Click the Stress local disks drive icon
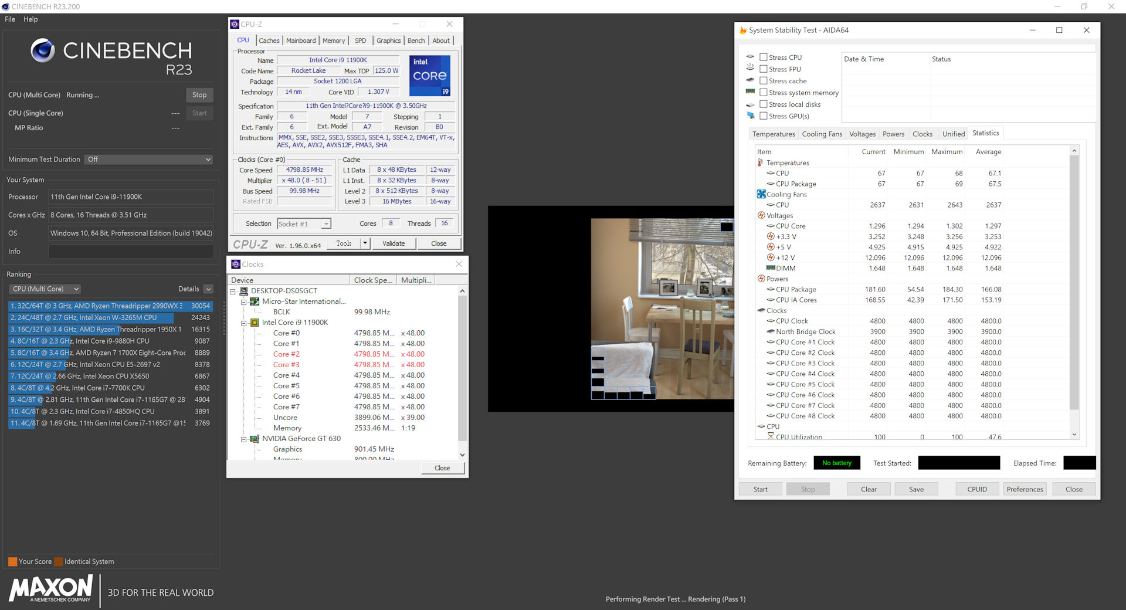Image resolution: width=1126 pixels, height=610 pixels. tap(750, 104)
